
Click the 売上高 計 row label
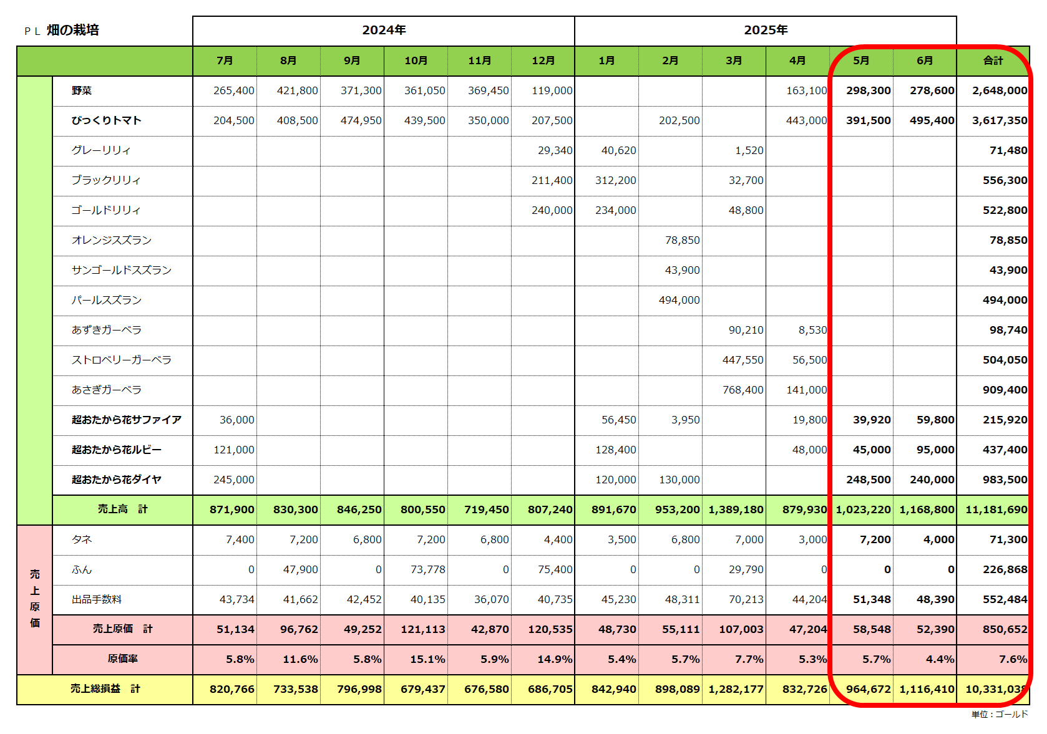click(122, 509)
